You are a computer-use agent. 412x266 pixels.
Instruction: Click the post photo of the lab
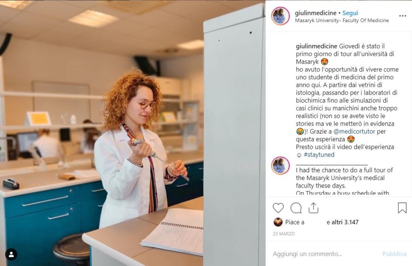(x=133, y=133)
